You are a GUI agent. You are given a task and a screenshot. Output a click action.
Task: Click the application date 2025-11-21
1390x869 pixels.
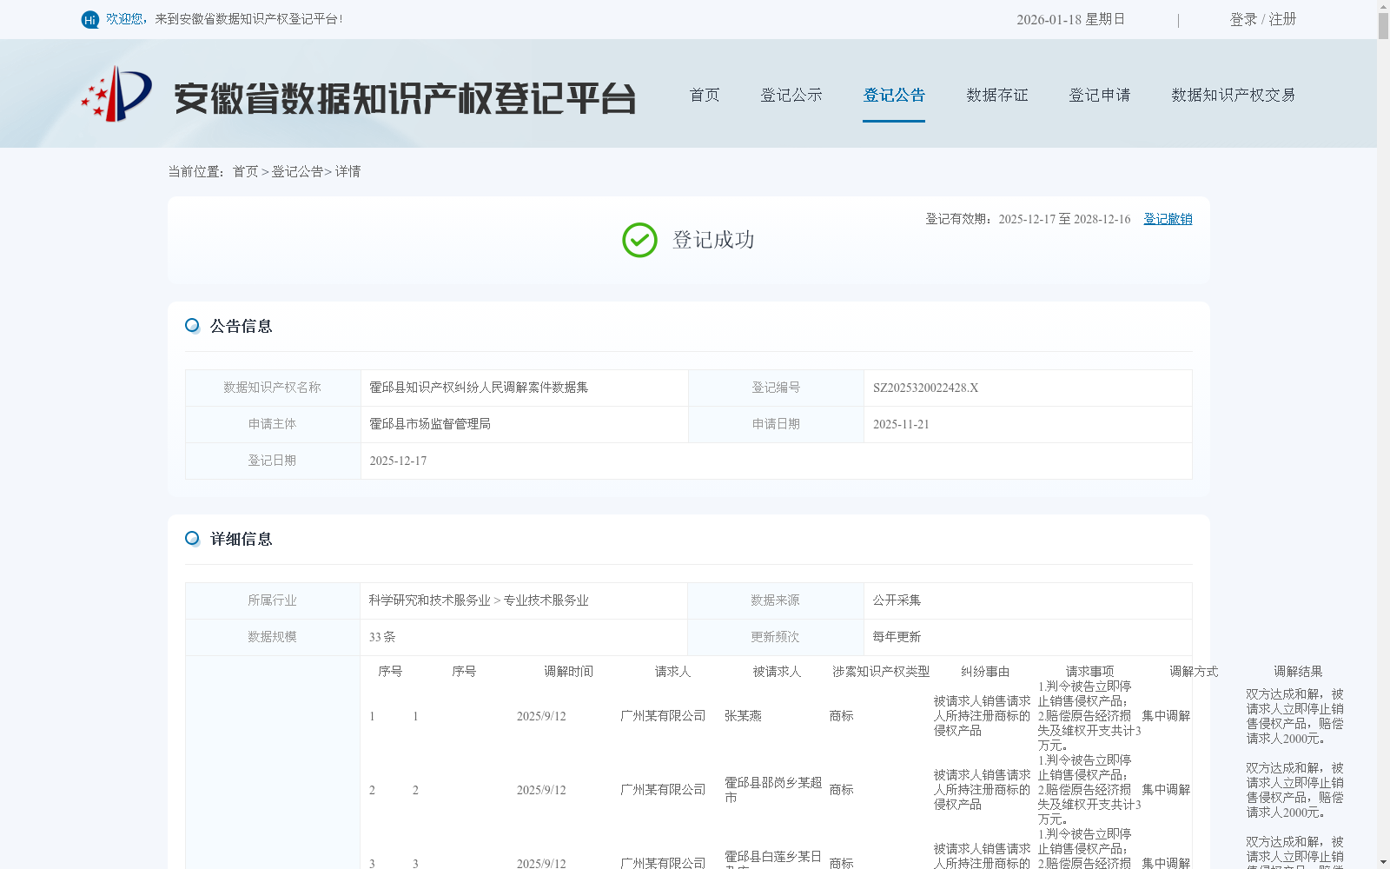coord(901,424)
